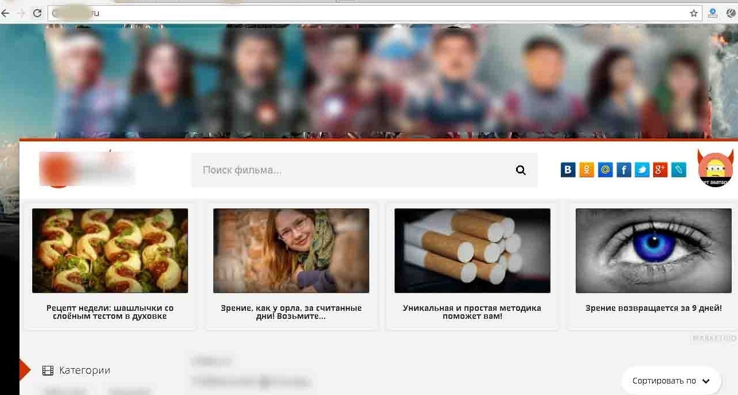
Task: Open the Google Plus icon
Action: (661, 170)
